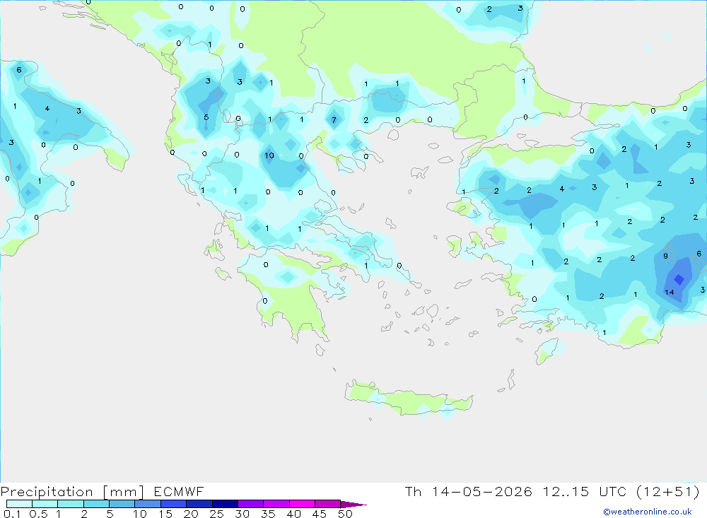This screenshot has height=518, width=707.
Task: Click the legend label '35'
Action: pos(268,514)
